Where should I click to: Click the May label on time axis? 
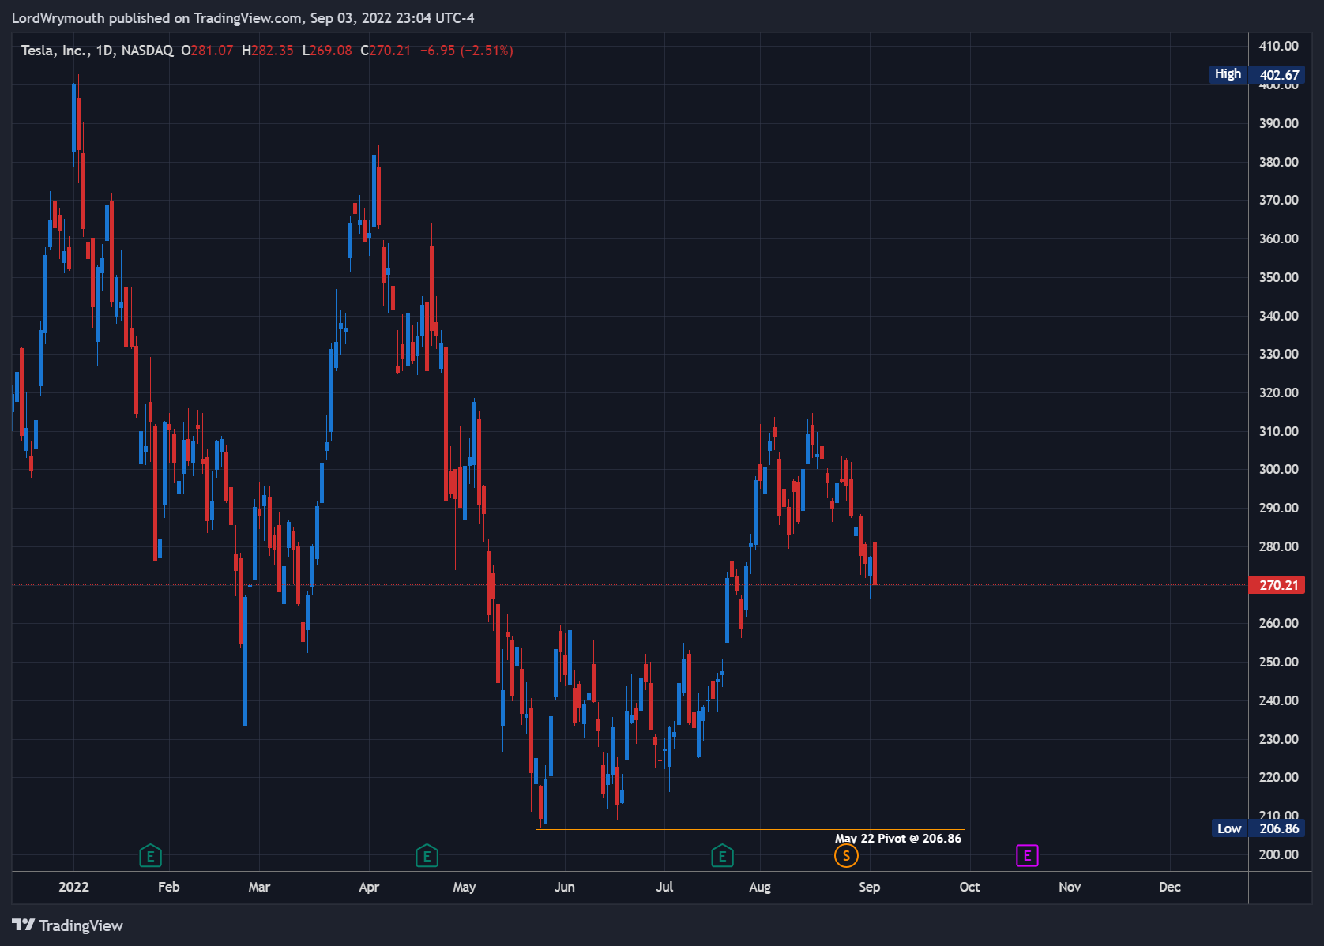[465, 887]
